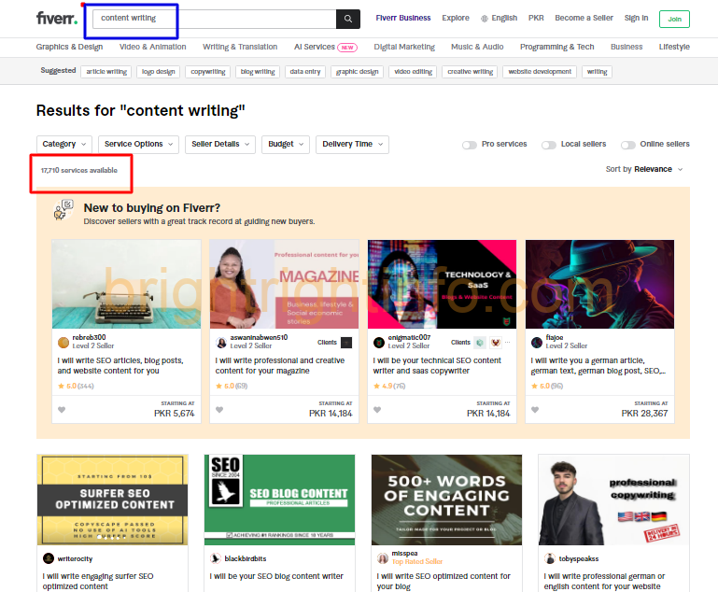
Task: Toggle Pro services switch
Action: (x=470, y=145)
